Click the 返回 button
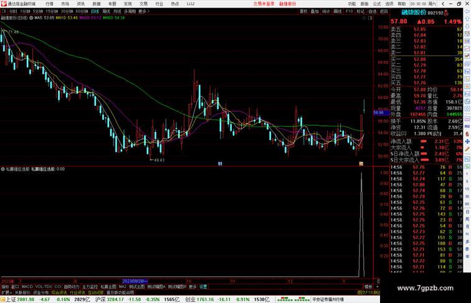The image size is (471, 303). click(x=384, y=11)
